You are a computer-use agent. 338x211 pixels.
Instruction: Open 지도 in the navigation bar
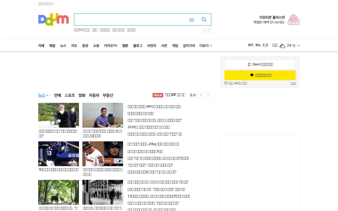74,46
